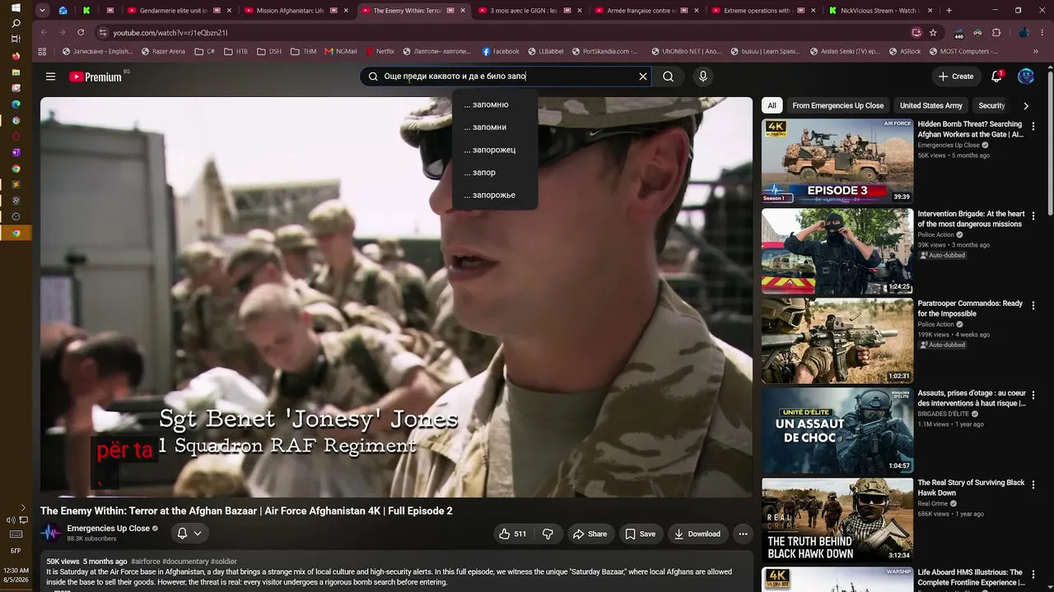
Task: Pick the "запорожье" search suggestion
Action: 495,195
